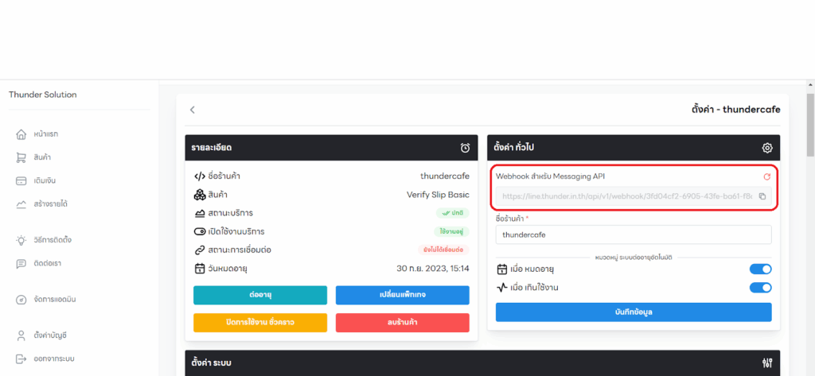Copy the webhook URL using the copy icon
Viewport: 815px width, 376px height.
point(762,196)
